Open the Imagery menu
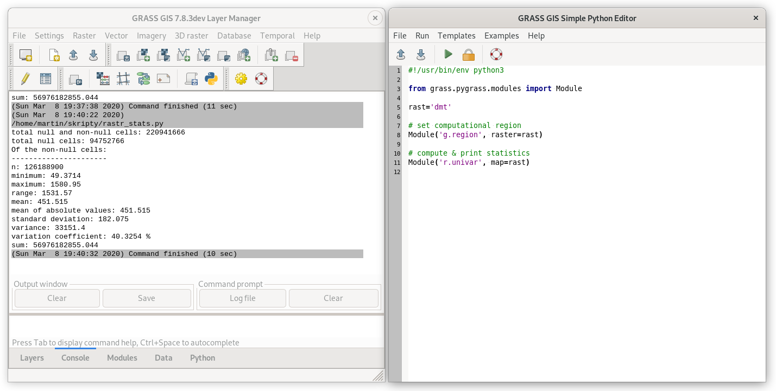 [152, 35]
